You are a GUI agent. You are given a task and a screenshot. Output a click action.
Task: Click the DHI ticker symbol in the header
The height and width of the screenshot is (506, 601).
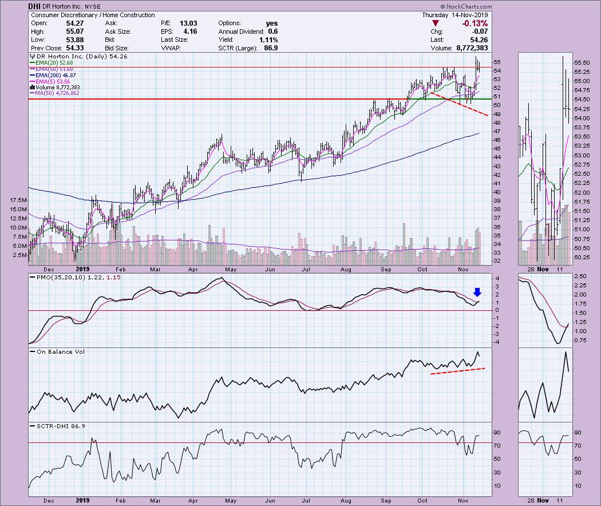34,6
